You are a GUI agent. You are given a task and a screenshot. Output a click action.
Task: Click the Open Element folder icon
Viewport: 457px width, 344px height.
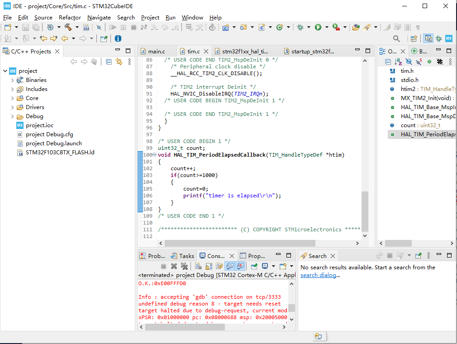click(x=356, y=28)
